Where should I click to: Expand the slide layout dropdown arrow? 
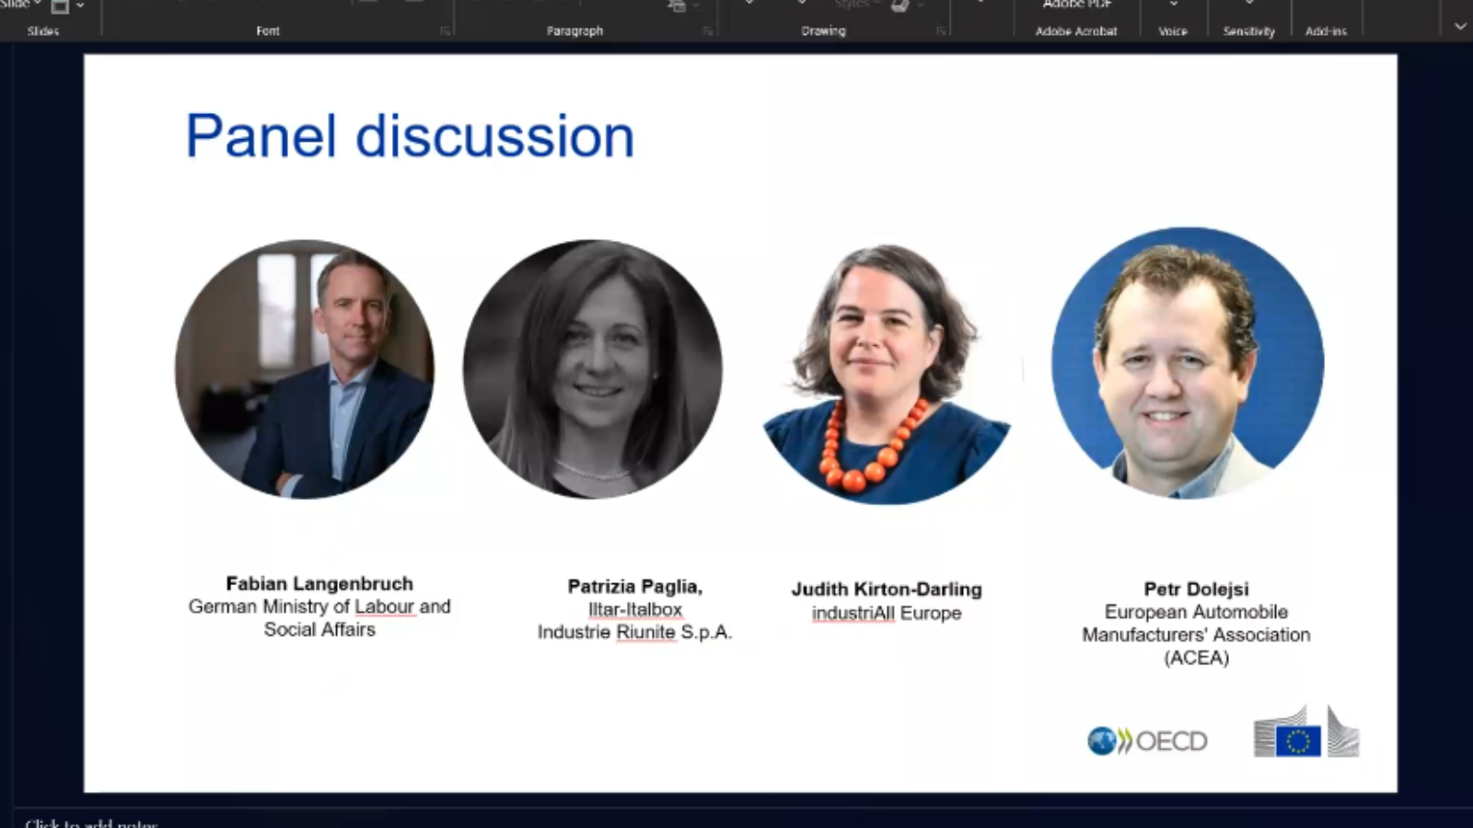[80, 6]
